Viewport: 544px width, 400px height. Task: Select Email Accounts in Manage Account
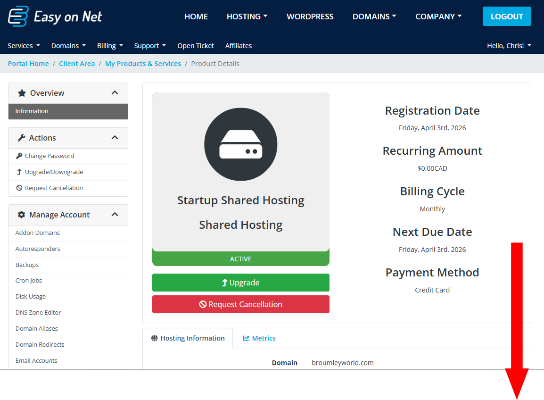pos(36,360)
